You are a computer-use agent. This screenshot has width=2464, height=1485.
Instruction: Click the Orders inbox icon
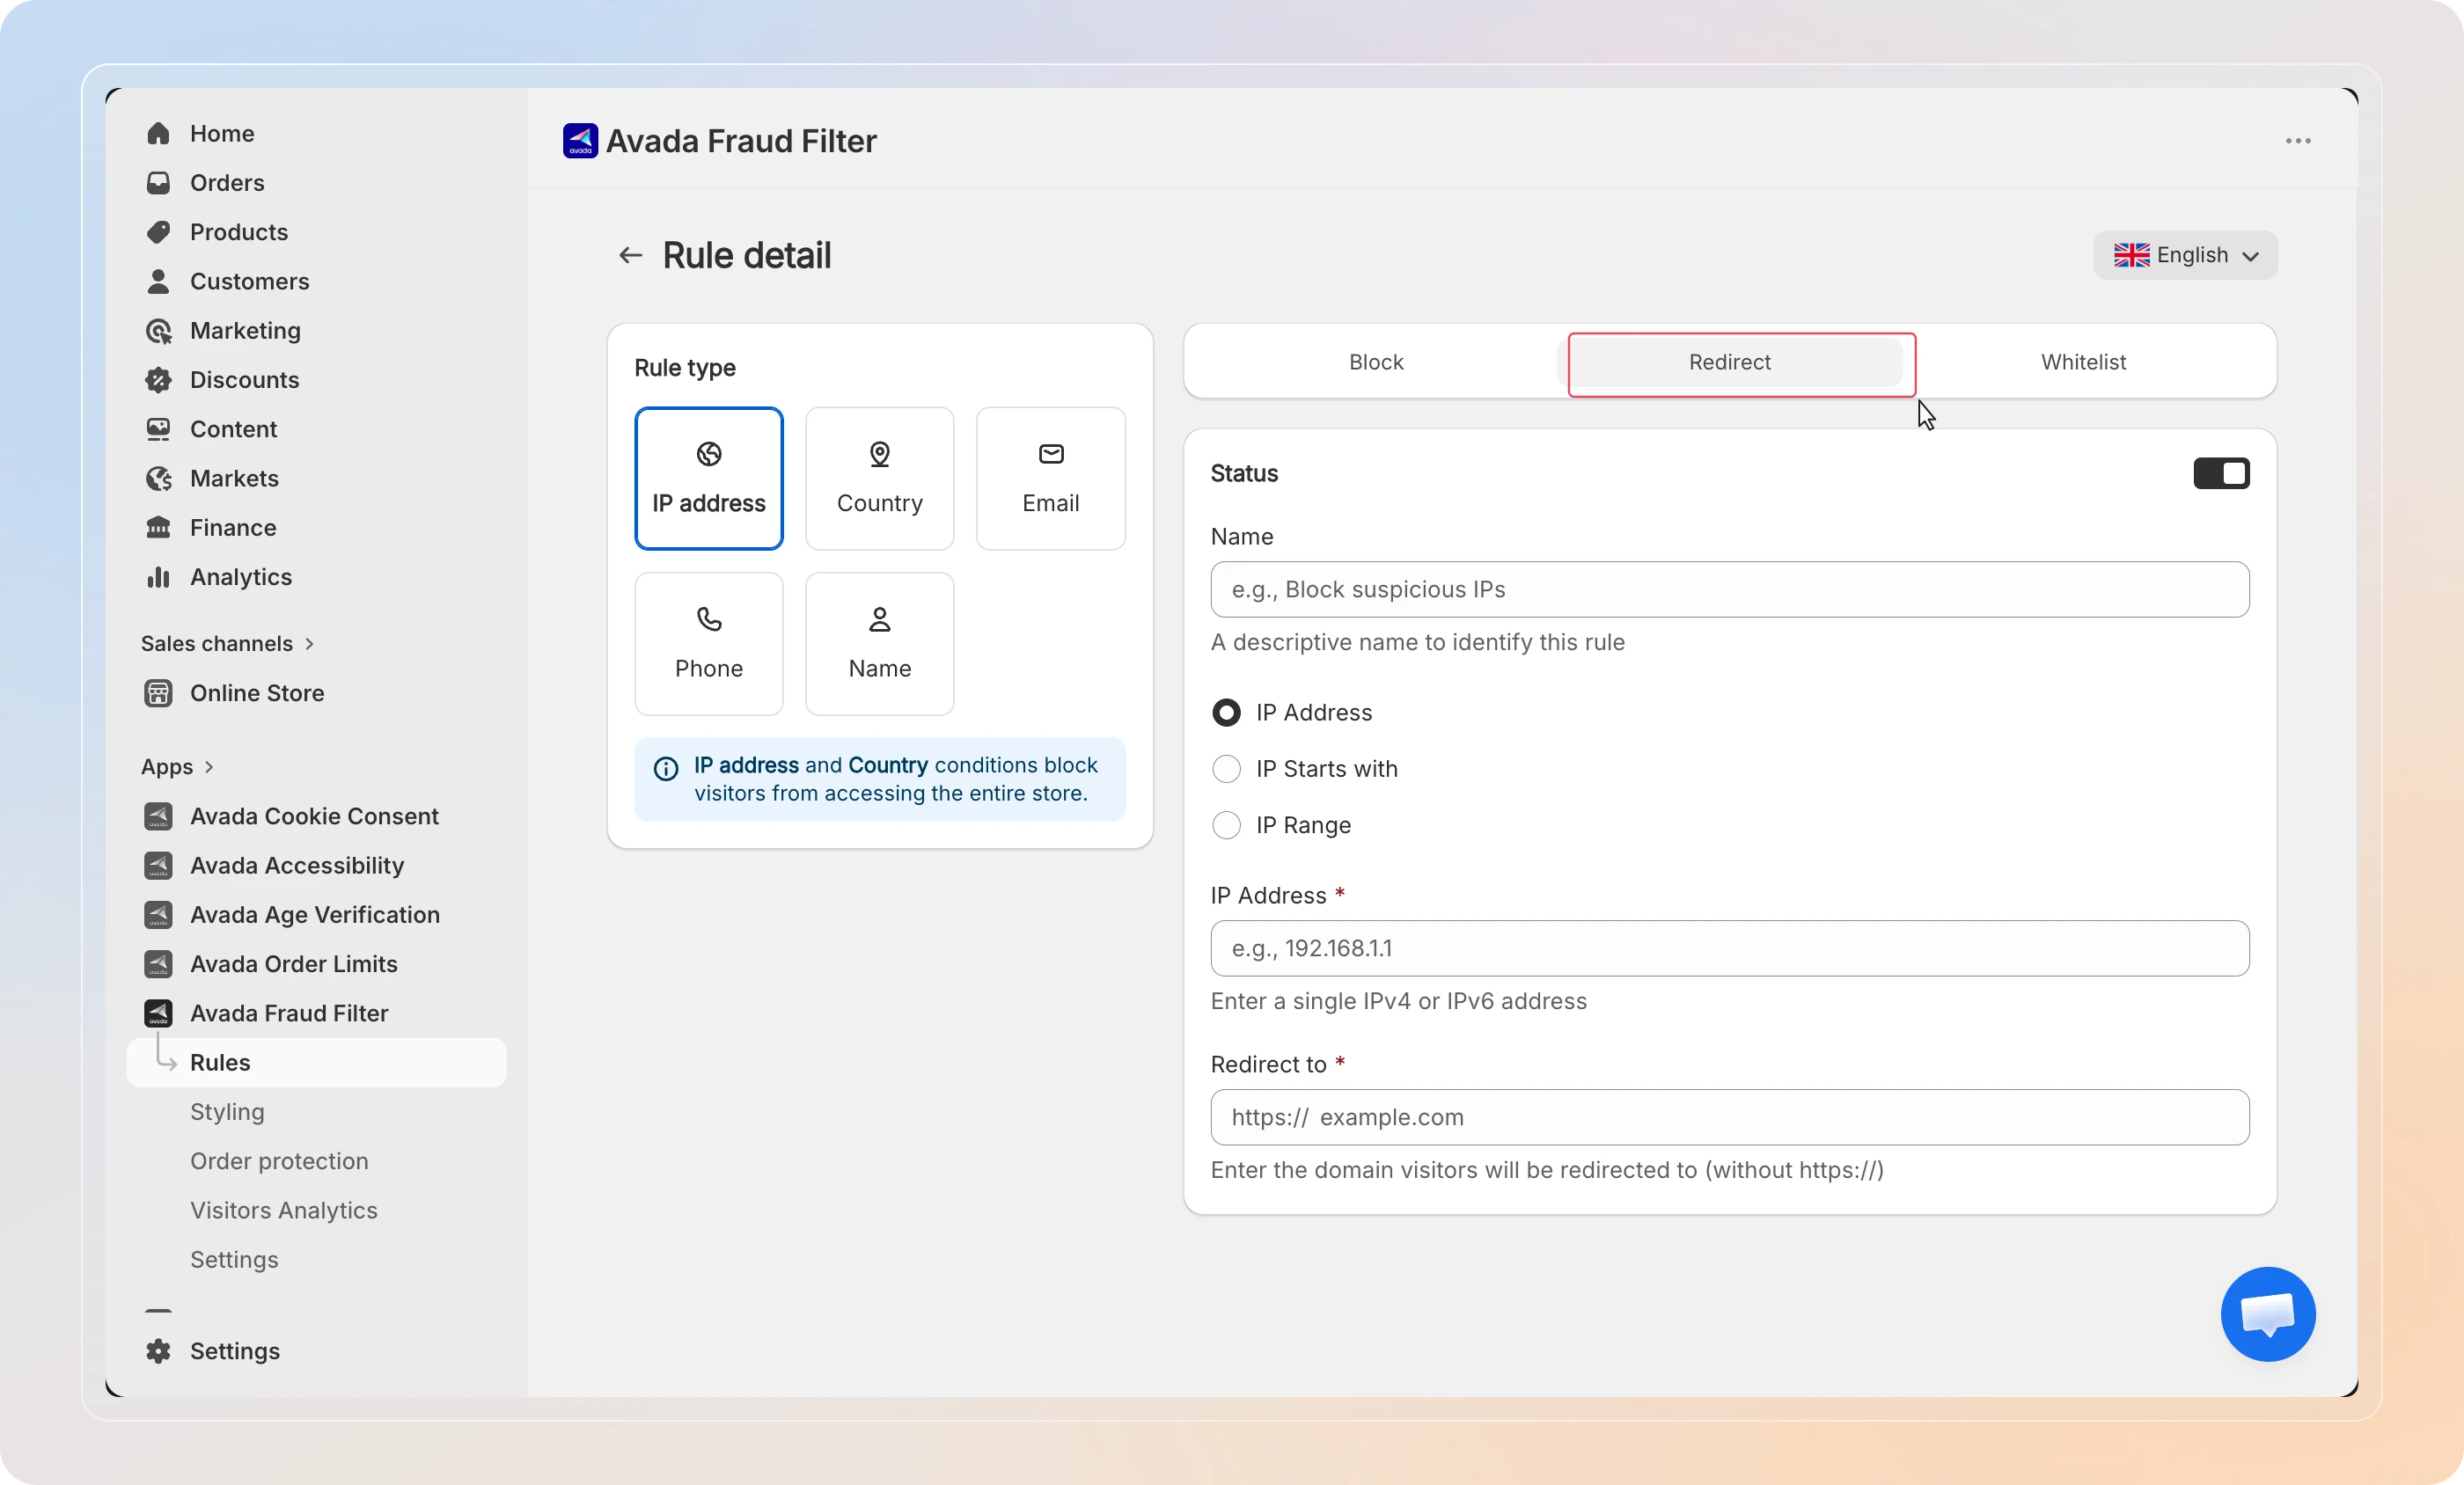pos(158,183)
